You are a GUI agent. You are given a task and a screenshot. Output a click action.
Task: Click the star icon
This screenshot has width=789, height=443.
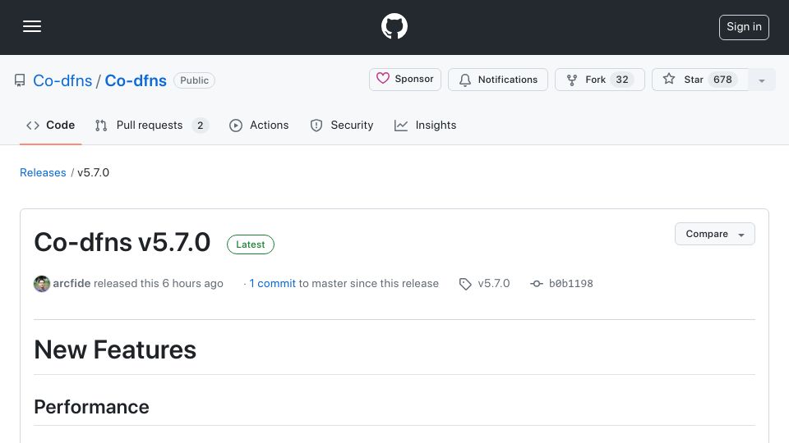[x=669, y=79]
